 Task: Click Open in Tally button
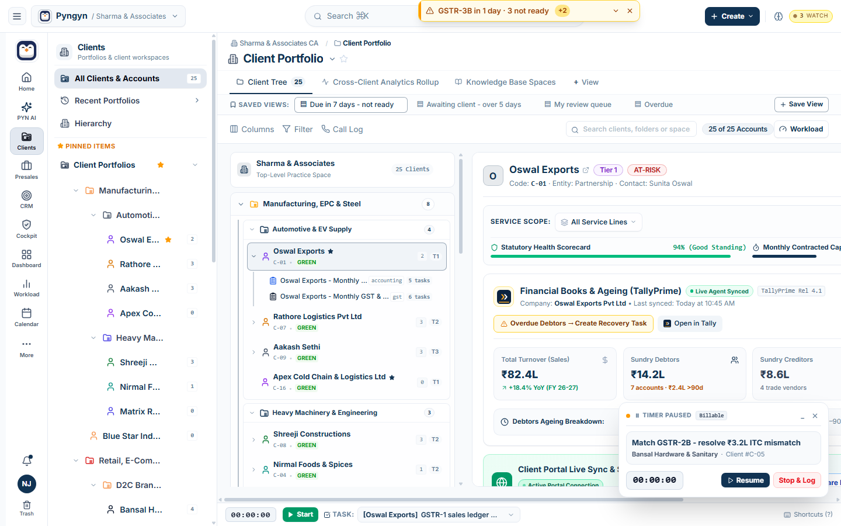690,323
